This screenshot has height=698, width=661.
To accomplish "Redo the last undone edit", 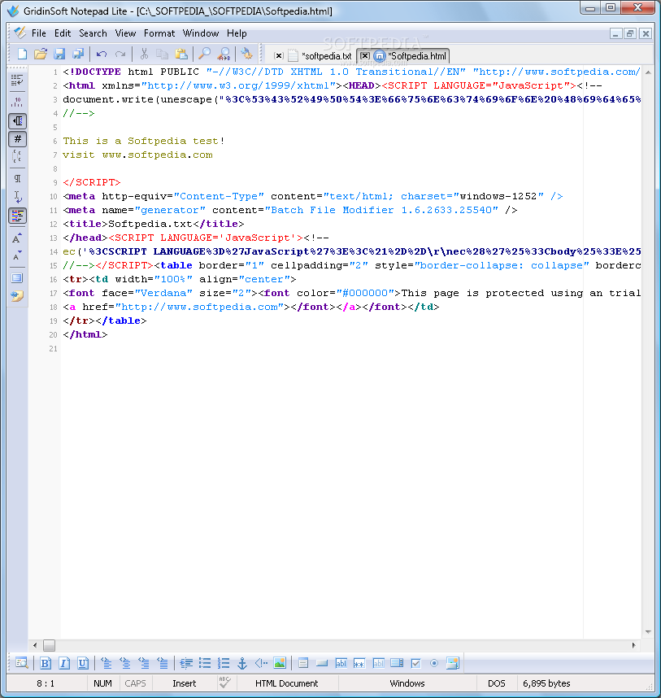I will coord(120,55).
